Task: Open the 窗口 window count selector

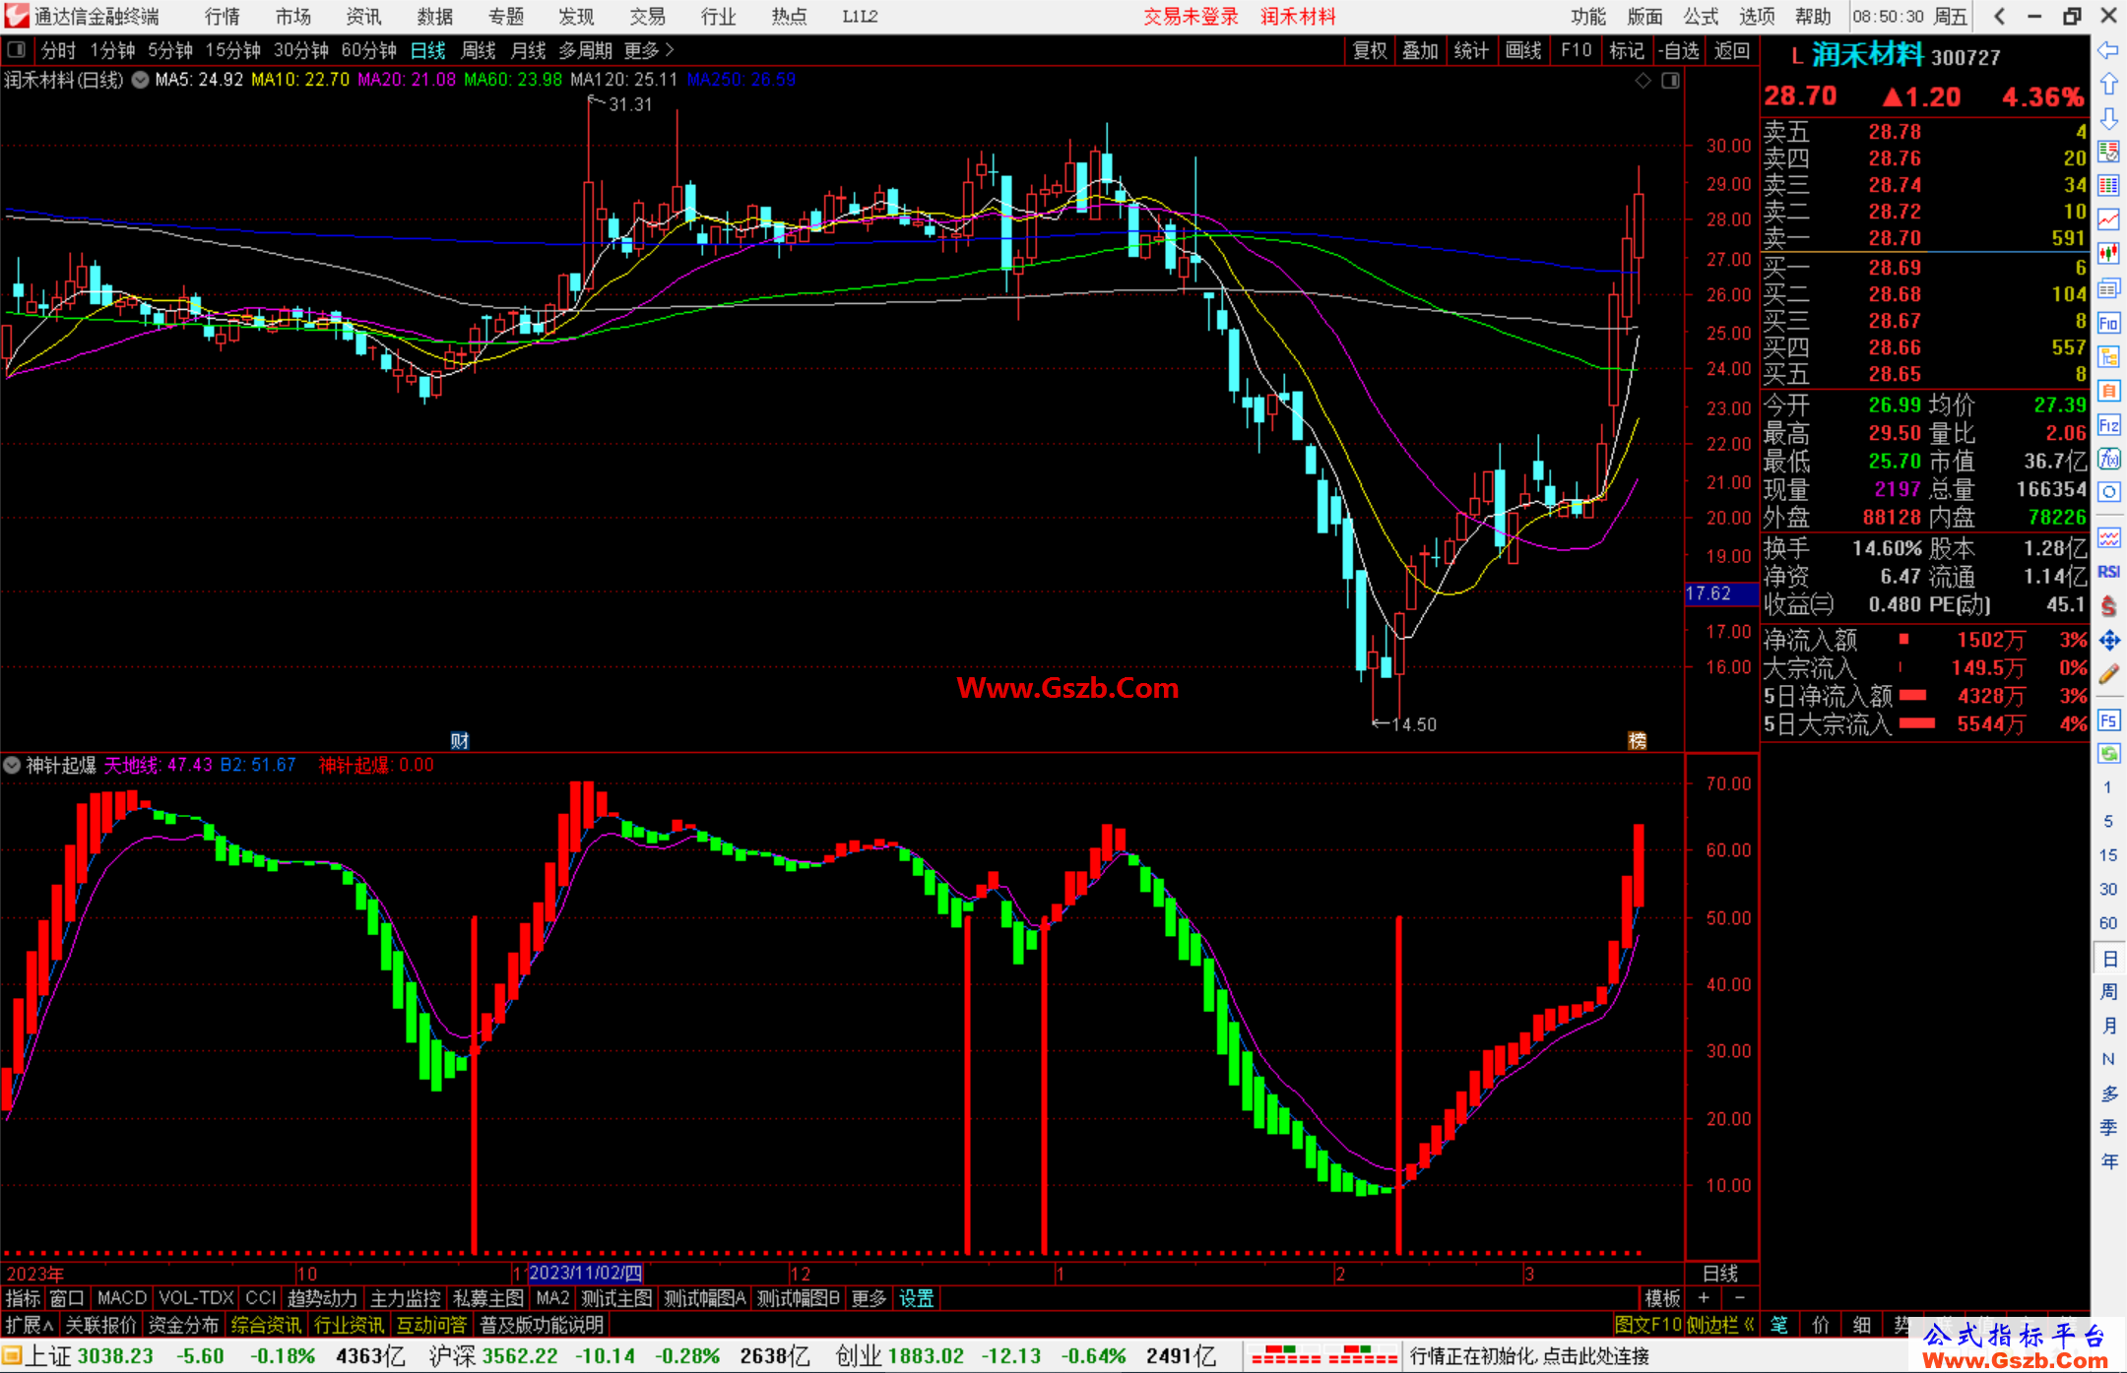Action: coord(67,1298)
